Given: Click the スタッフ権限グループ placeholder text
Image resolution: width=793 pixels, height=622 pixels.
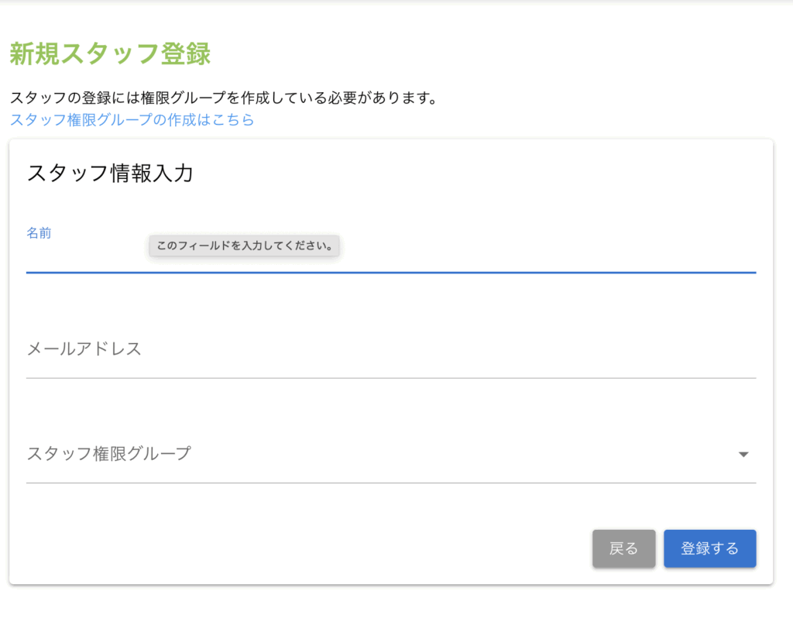Looking at the screenshot, I should [x=108, y=454].
